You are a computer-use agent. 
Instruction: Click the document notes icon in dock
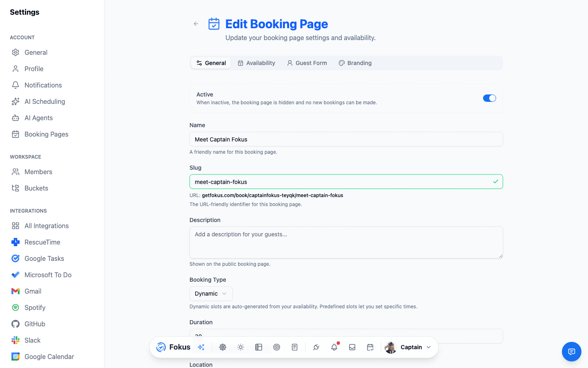tap(294, 347)
